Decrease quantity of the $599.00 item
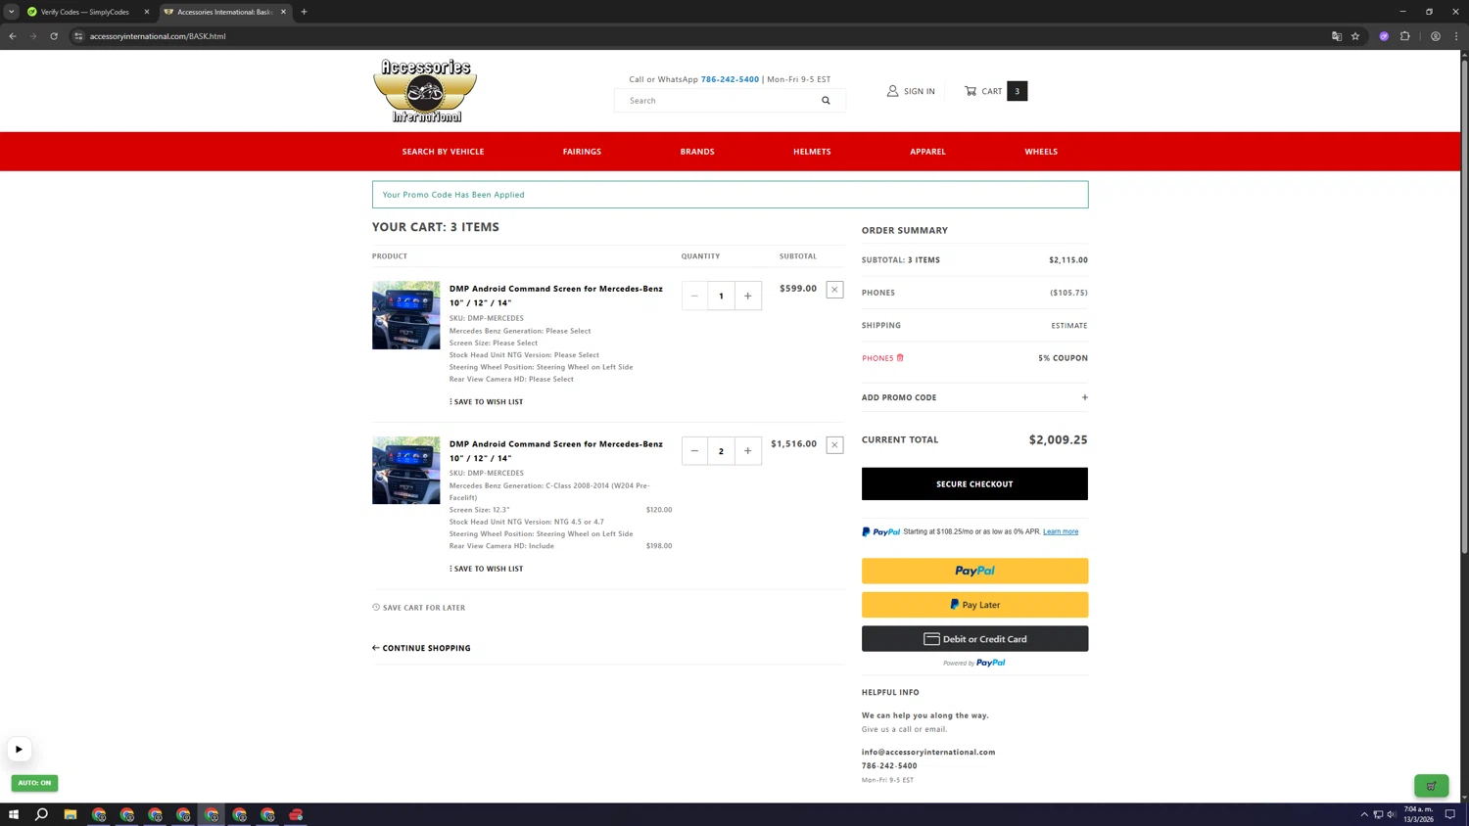The image size is (1469, 826). pos(694,296)
